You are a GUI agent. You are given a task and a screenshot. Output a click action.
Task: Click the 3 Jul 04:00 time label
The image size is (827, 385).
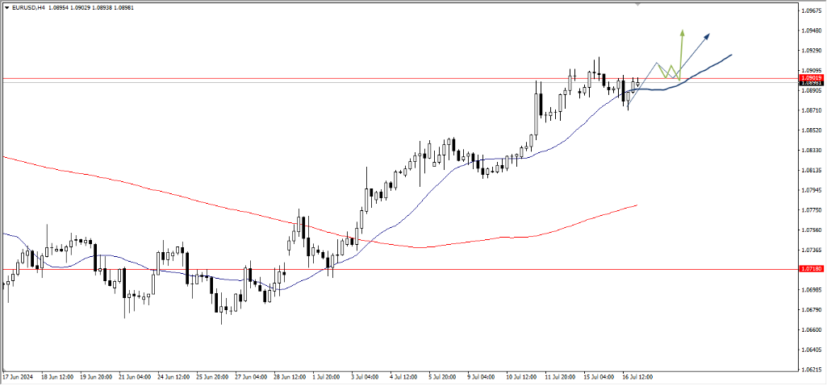(x=366, y=376)
